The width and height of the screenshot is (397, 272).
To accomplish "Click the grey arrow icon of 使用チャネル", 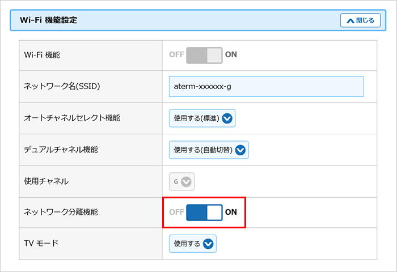I will click(x=187, y=182).
